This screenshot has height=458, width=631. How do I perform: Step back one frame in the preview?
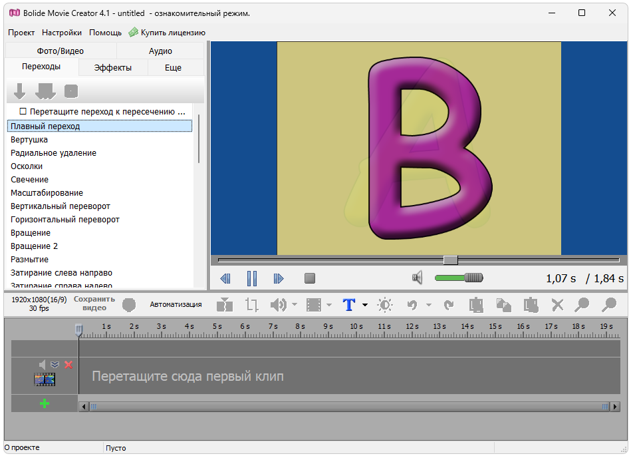[225, 278]
